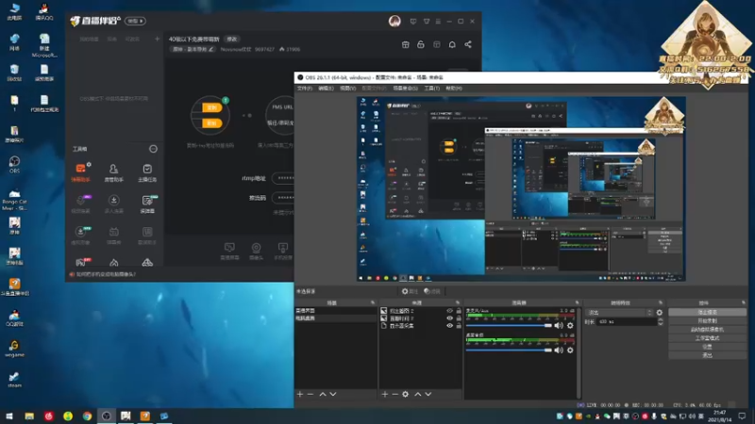Open the OBS Help menu
This screenshot has width=755, height=424.
(x=454, y=89)
